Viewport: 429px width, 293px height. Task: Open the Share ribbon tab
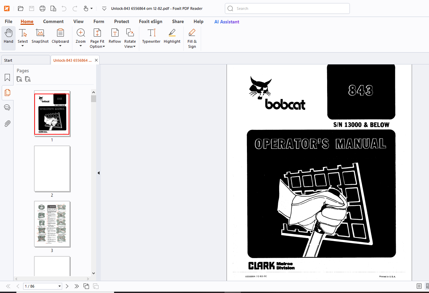point(178,21)
